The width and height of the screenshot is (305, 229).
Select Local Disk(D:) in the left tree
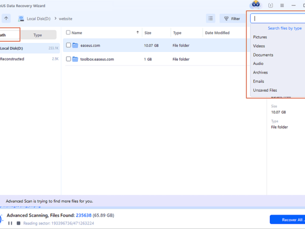coord(30,48)
